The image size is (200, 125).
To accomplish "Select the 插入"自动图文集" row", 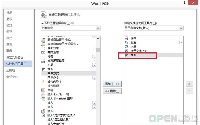I will [x=69, y=119].
